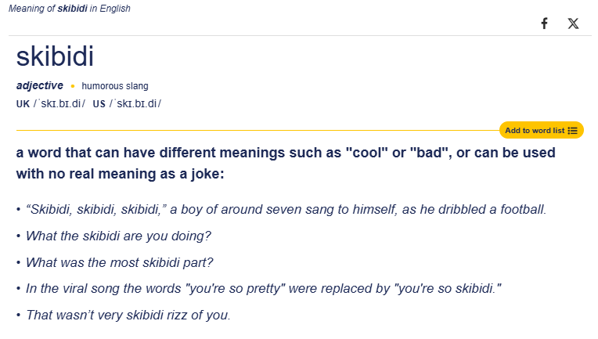Click the list icon in word list button
The image size is (598, 339).
tap(573, 131)
